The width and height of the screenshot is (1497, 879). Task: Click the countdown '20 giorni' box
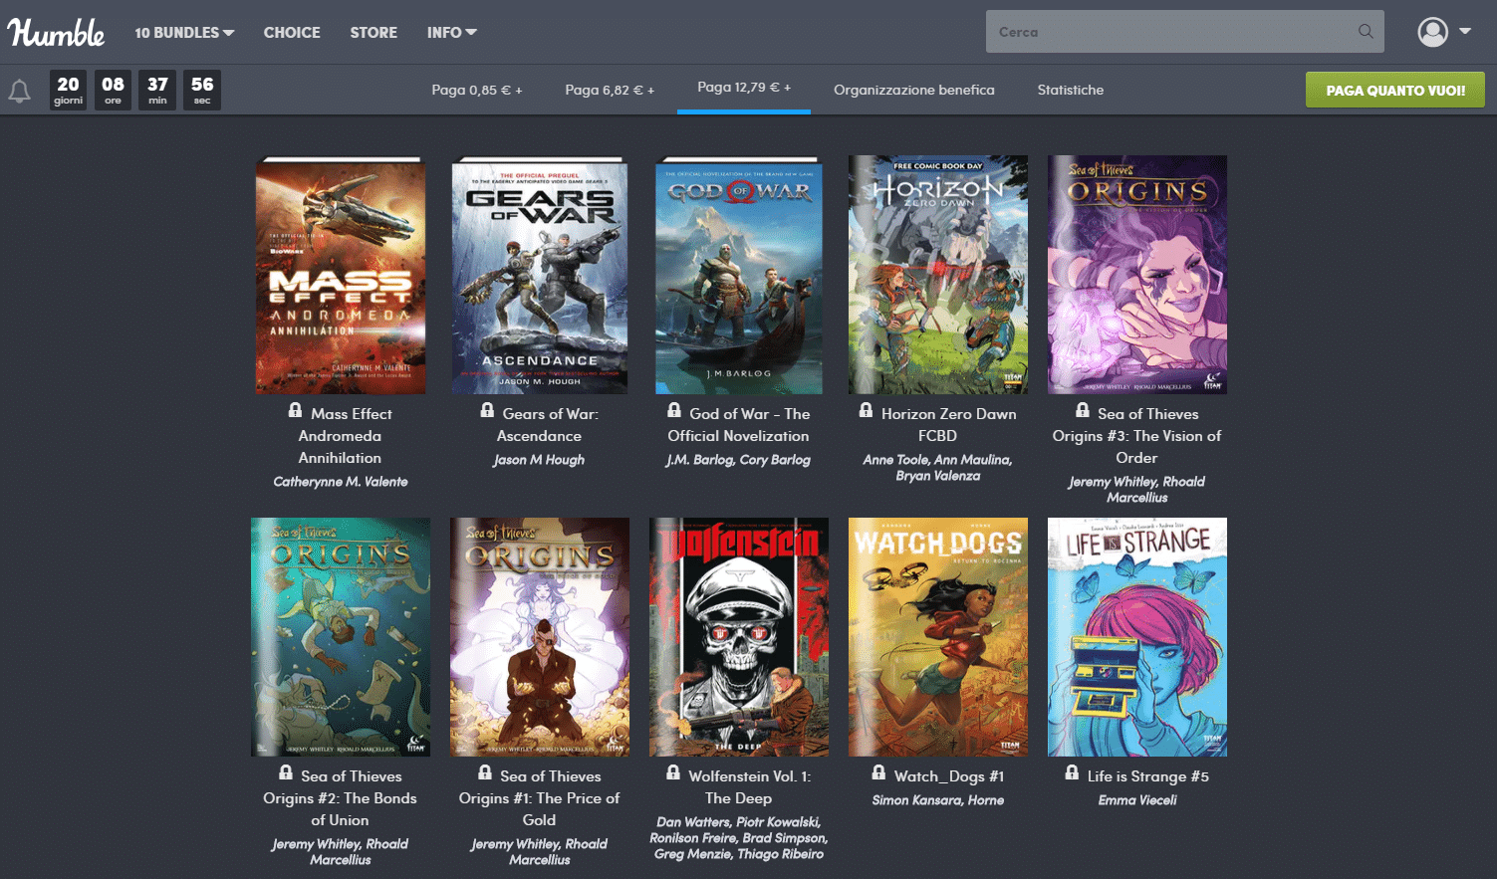[x=68, y=90]
